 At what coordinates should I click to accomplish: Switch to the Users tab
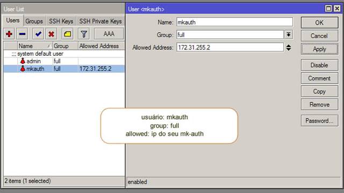pyautogui.click(x=13, y=20)
